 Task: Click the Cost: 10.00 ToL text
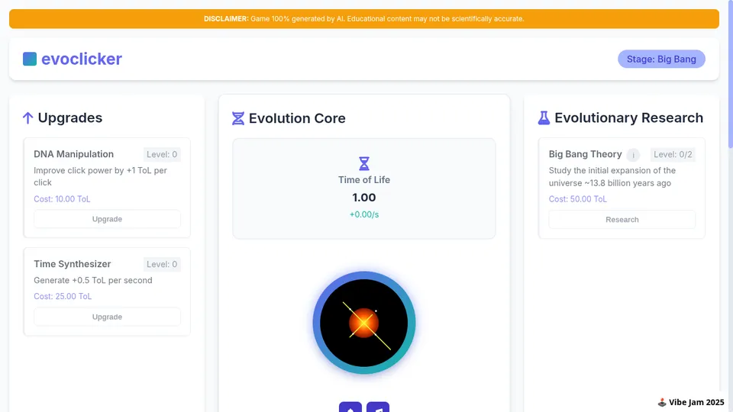[62, 199]
